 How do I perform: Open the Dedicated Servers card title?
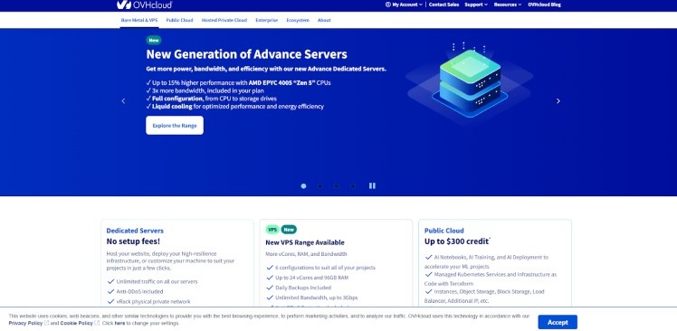point(135,231)
